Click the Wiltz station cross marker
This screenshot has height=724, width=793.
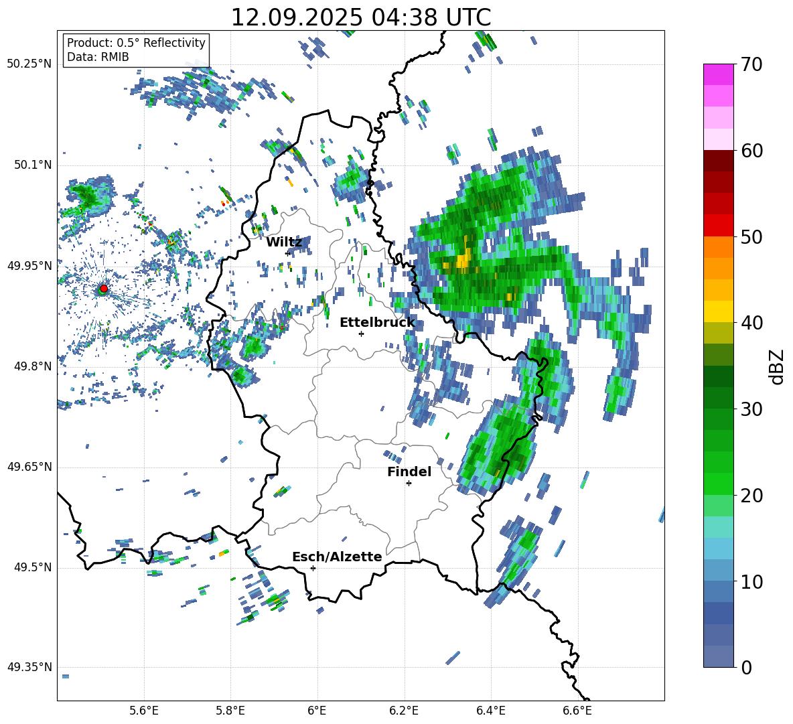(x=288, y=253)
